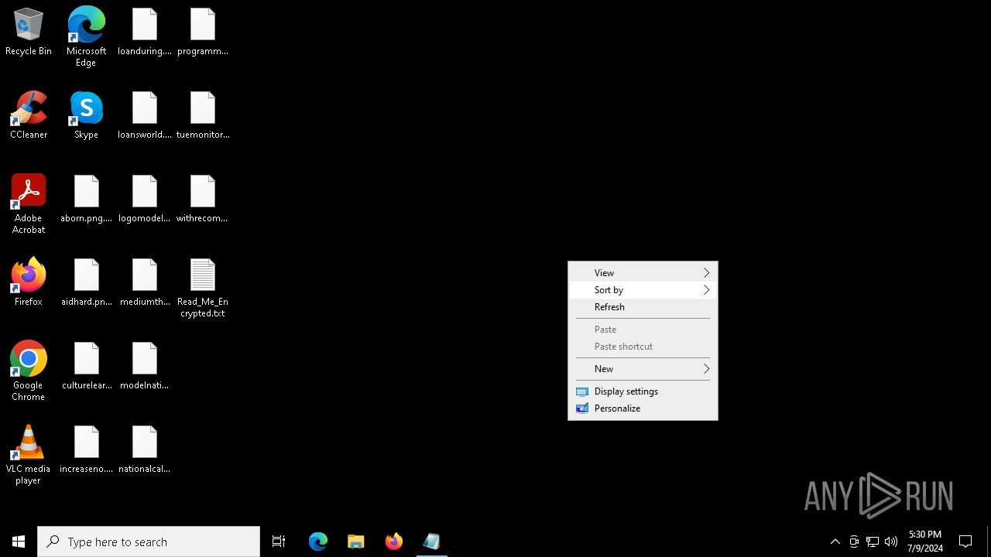Select the CCleaner desktop shortcut
991x557 pixels.
(29, 116)
